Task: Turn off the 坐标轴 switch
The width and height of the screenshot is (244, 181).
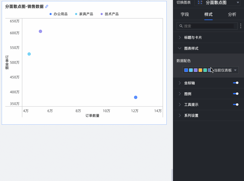Action: tap(235, 83)
